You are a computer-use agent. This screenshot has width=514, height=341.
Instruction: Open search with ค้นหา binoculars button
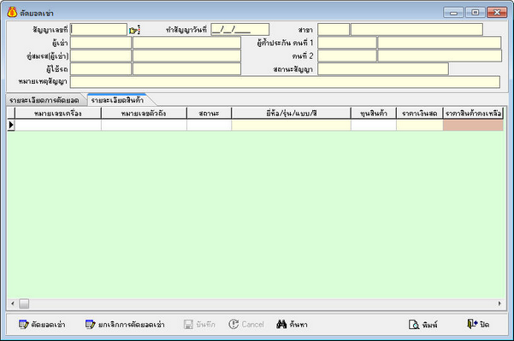(x=292, y=325)
